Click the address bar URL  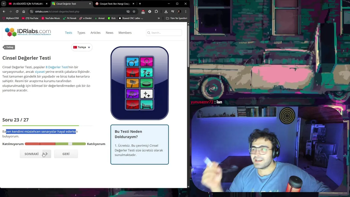(57, 11)
